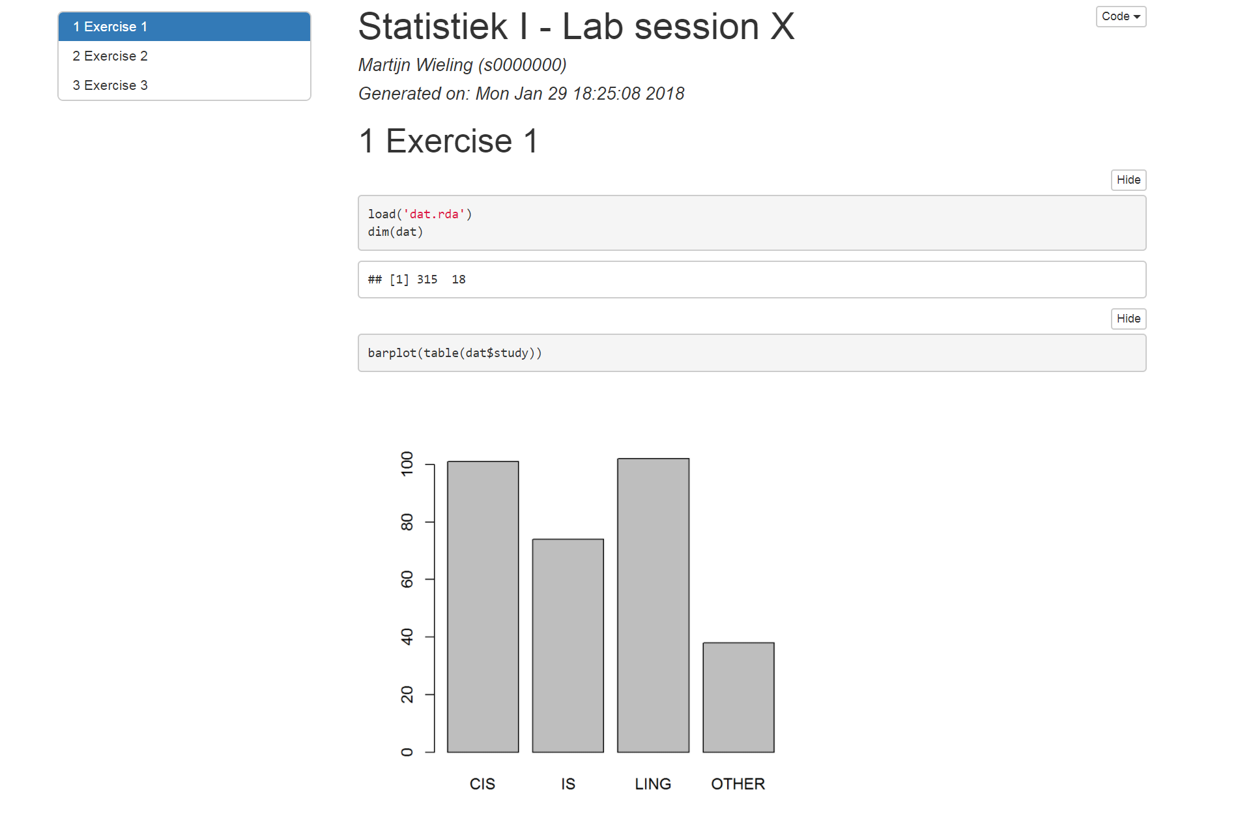
Task: Click the barplot(table(dat$study)) code line
Action: [455, 353]
